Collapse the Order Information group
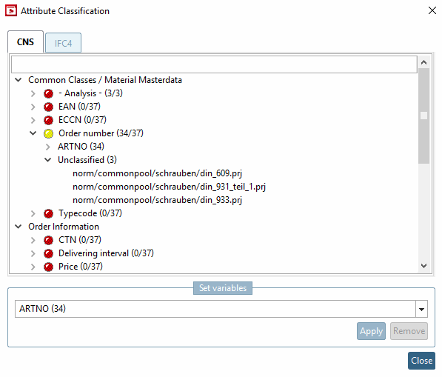Screen dimensions: 442x377 tap(19, 227)
